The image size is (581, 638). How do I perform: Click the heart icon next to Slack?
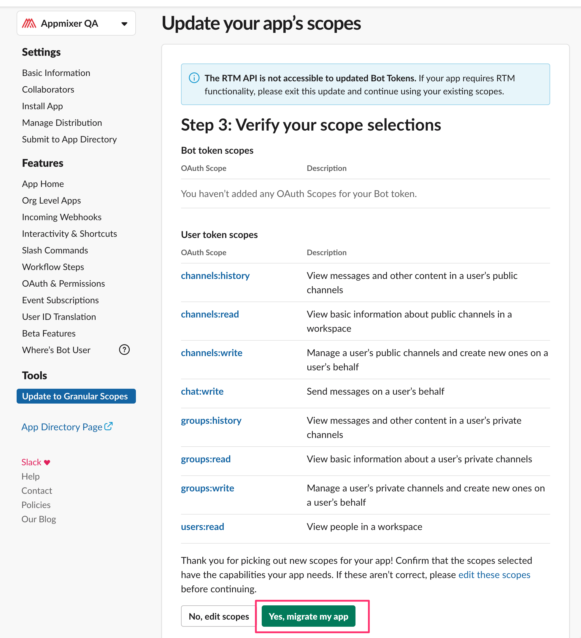coord(47,462)
